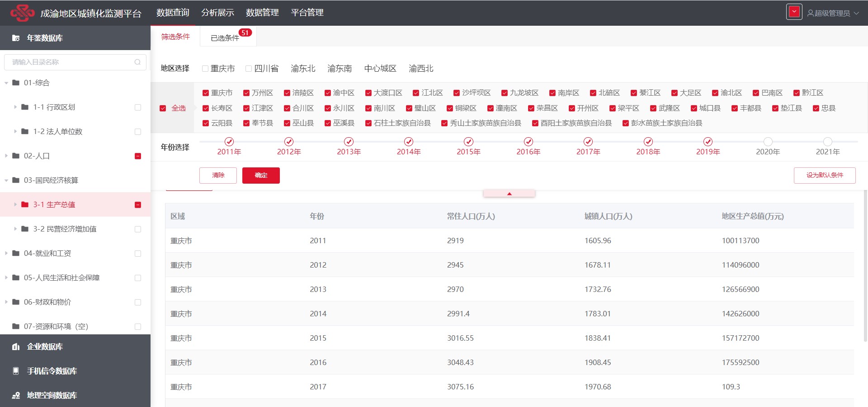868x407 pixels.
Task: Toggle the 3-1 生产总值 tree checkbox
Action: coord(138,205)
